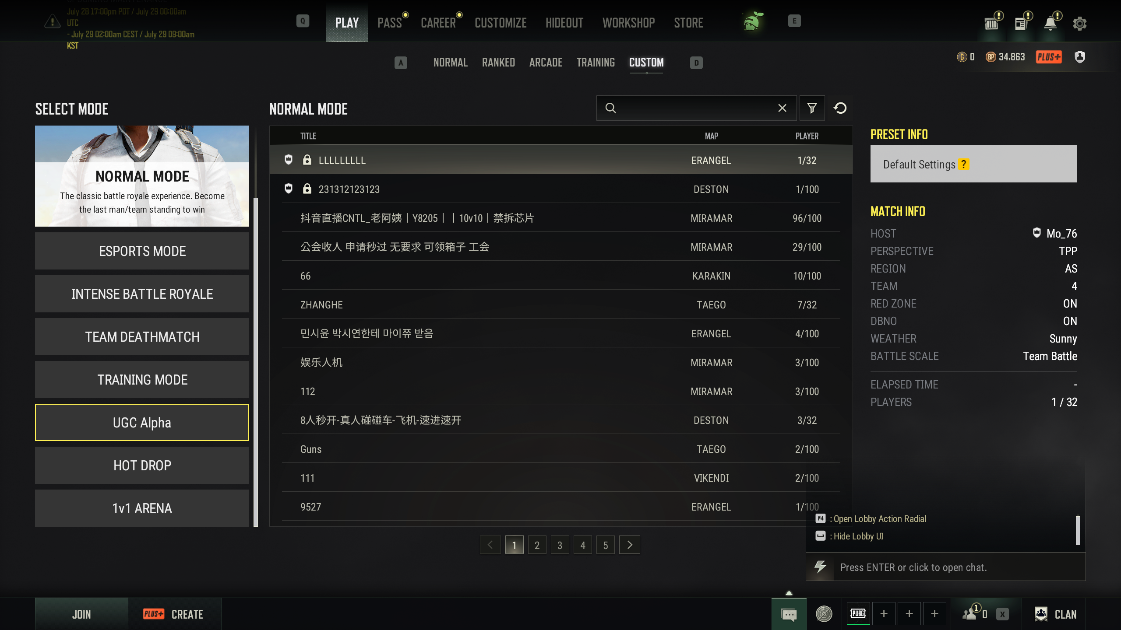Select 1v1 ARENA mode
The height and width of the screenshot is (630, 1121).
tap(142, 508)
